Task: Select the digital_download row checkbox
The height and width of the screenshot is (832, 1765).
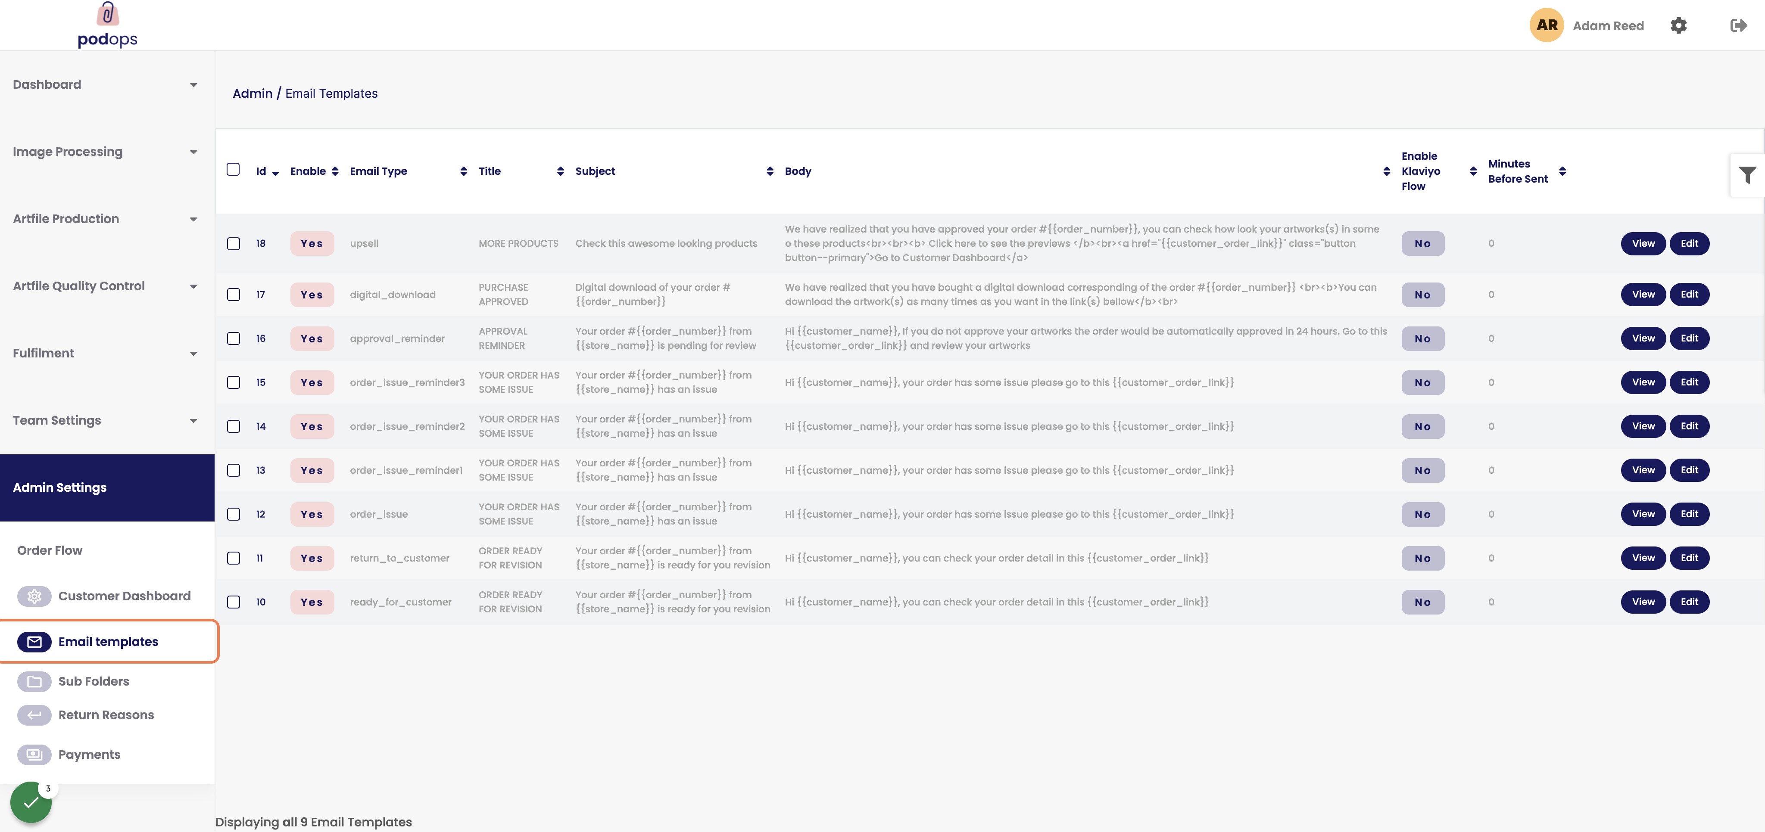Action: [x=234, y=295]
